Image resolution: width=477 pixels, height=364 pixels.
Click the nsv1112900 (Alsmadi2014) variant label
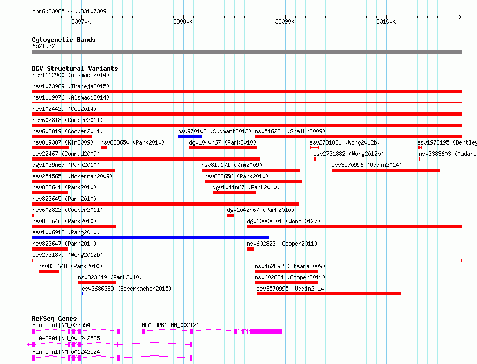[x=71, y=75]
